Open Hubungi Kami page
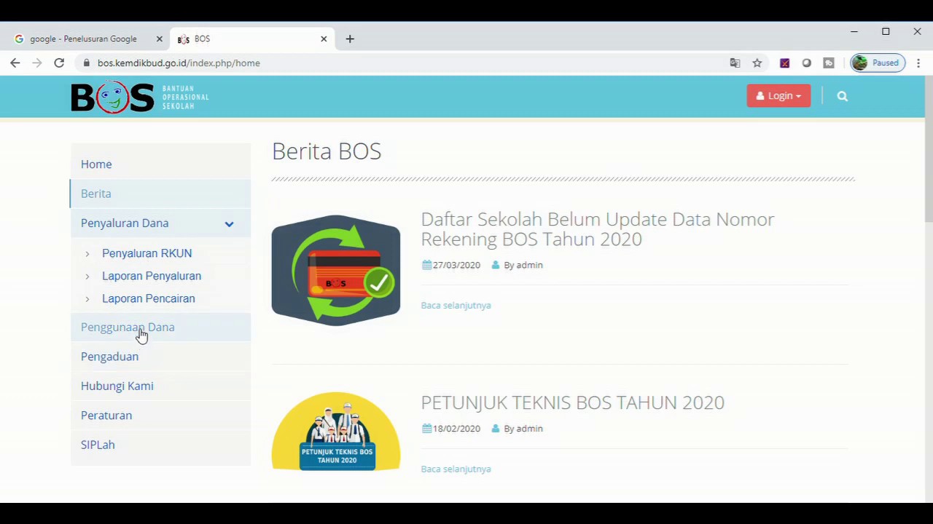Image resolution: width=933 pixels, height=524 pixels. pos(117,386)
